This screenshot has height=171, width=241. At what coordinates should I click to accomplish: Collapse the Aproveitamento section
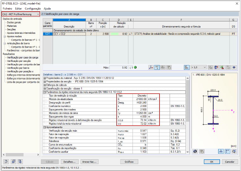pos(45,127)
